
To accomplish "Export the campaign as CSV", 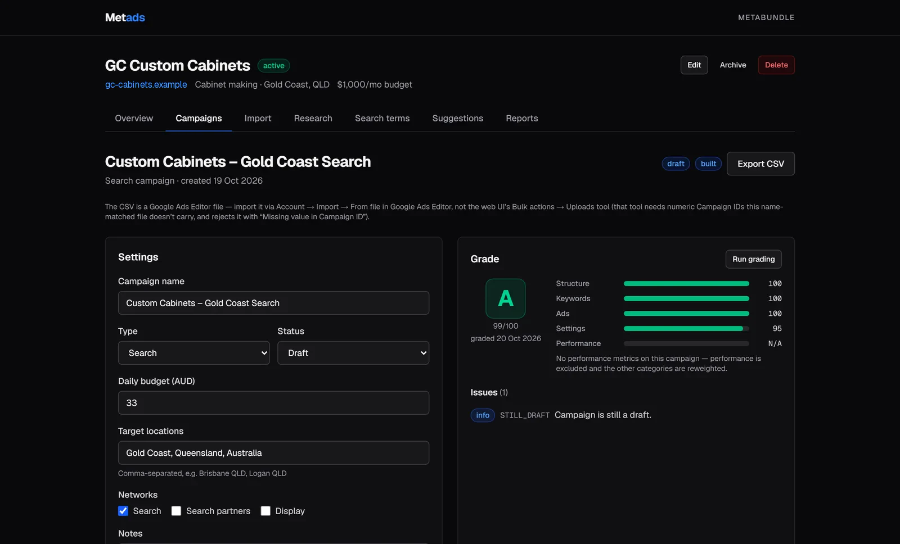I will (760, 164).
